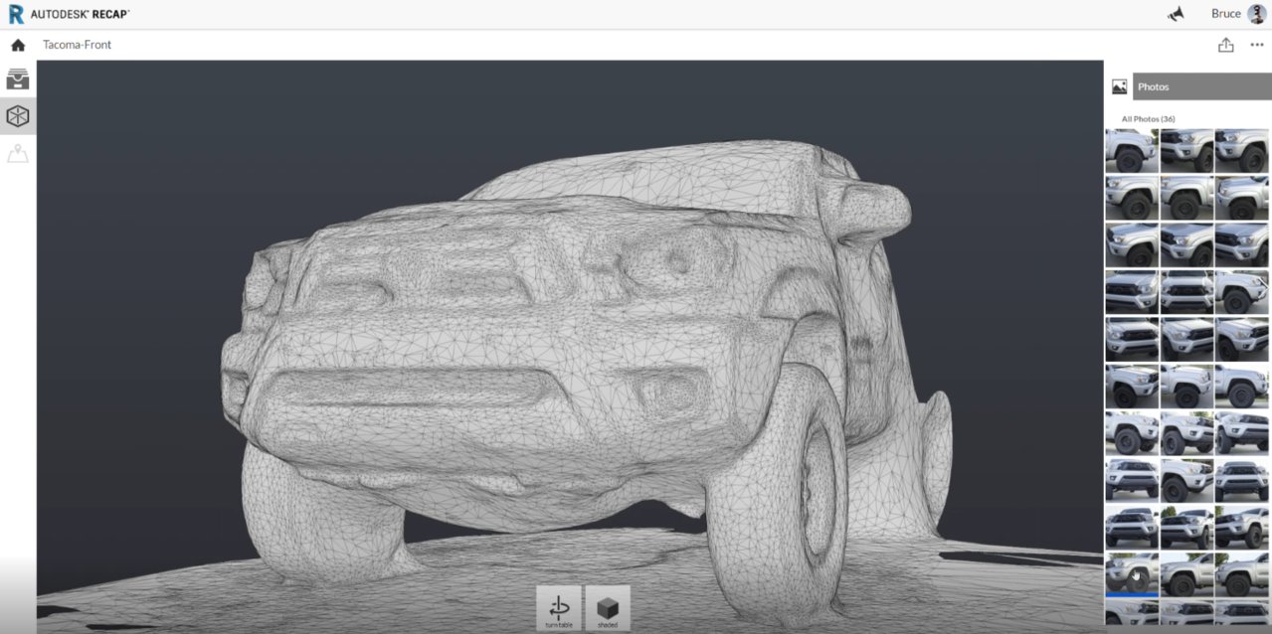Select the first thumbnail under All Photos
Screen dimensions: 1272x634
(x=1132, y=150)
